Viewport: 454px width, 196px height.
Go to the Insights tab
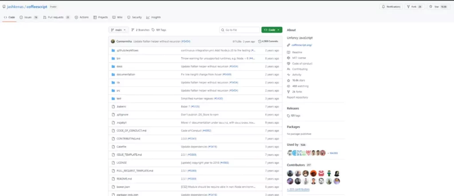pos(153,17)
